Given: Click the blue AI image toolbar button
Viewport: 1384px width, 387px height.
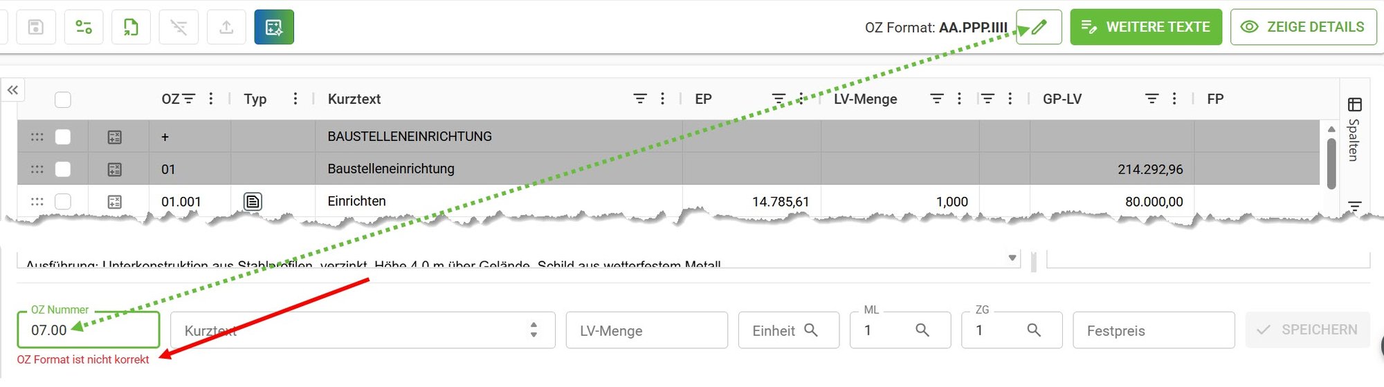Looking at the screenshot, I should (274, 27).
